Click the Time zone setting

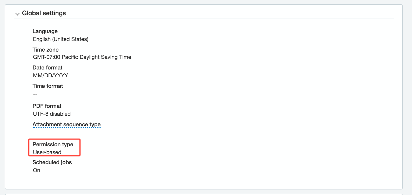[46, 49]
